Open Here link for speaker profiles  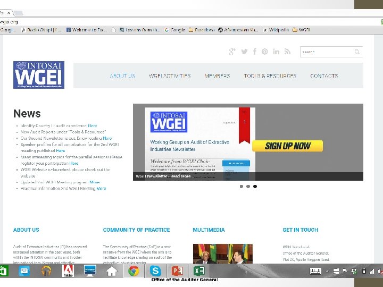point(61,150)
